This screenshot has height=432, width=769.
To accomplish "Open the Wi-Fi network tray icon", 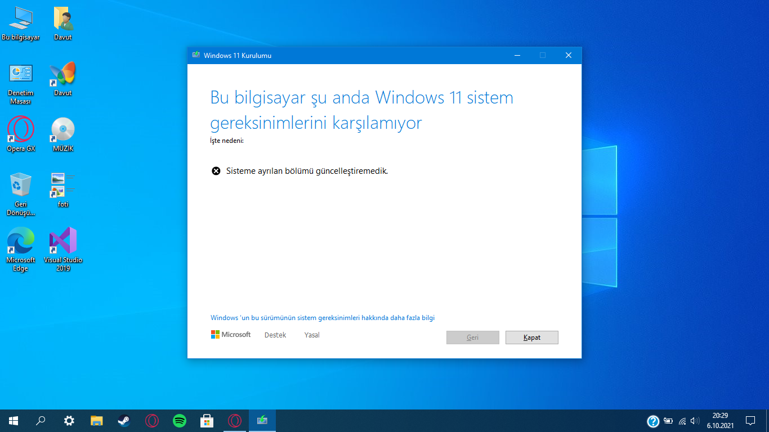I will (682, 421).
